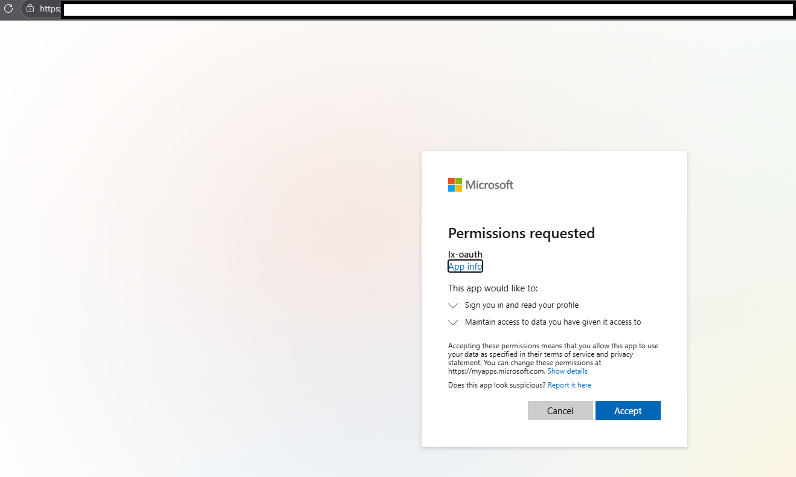
Task: Click the lx-oauth app name
Action: tap(465, 254)
